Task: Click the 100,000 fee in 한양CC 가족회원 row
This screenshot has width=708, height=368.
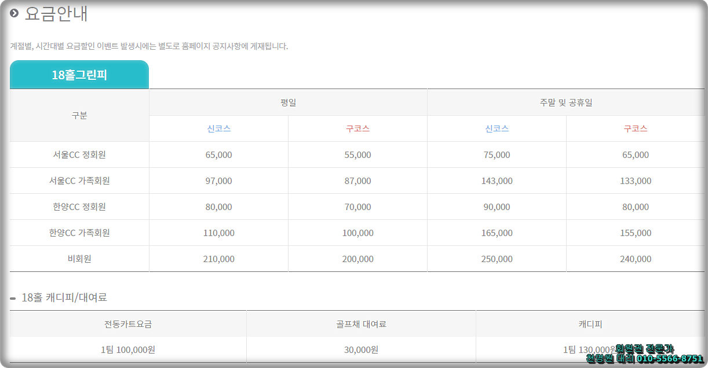Action: pos(357,233)
